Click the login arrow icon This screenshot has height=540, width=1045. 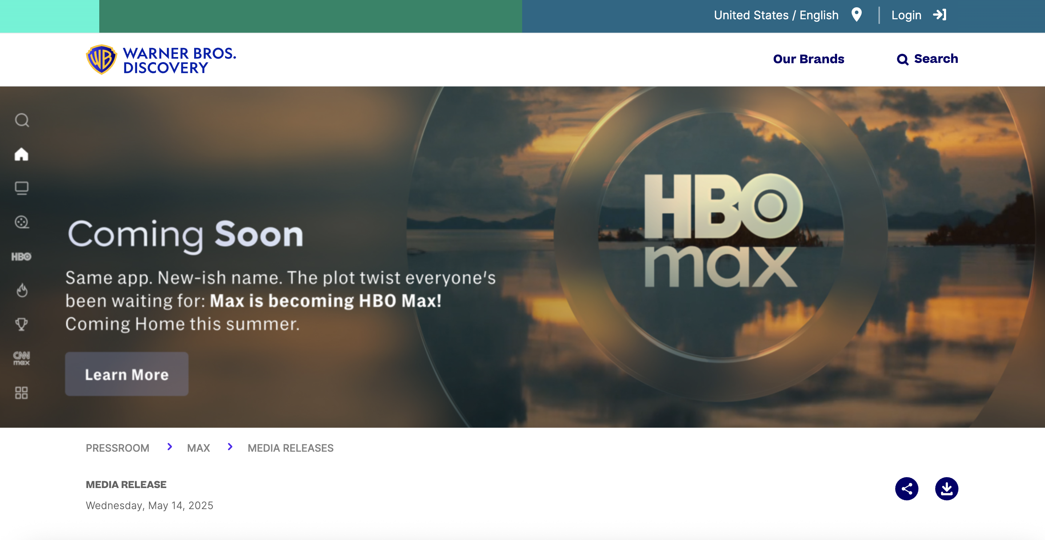(940, 15)
